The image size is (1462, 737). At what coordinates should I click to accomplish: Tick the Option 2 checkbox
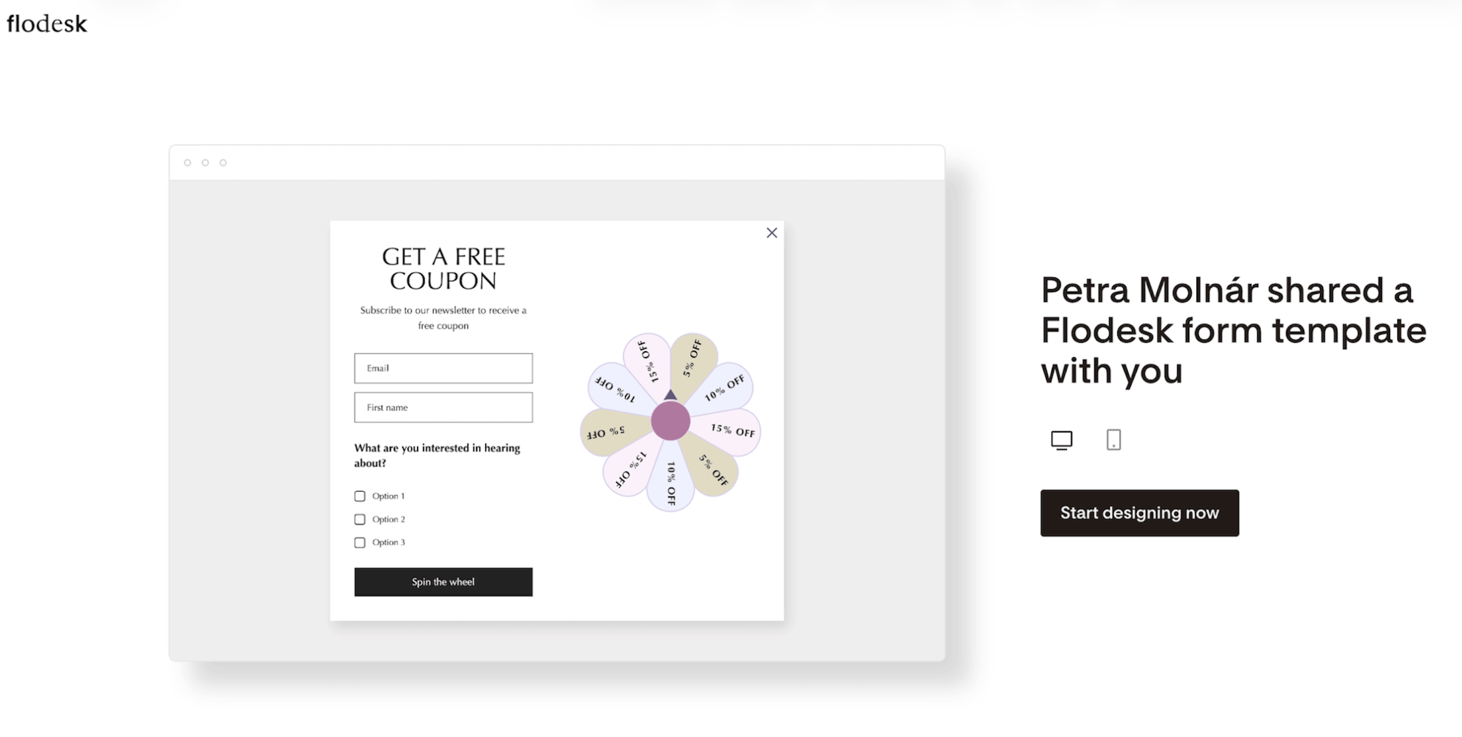(360, 519)
